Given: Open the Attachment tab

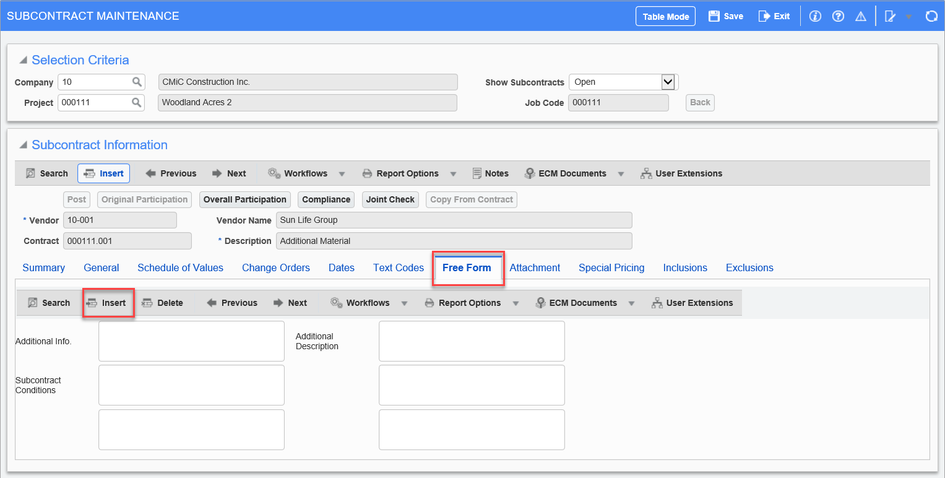Looking at the screenshot, I should 535,267.
